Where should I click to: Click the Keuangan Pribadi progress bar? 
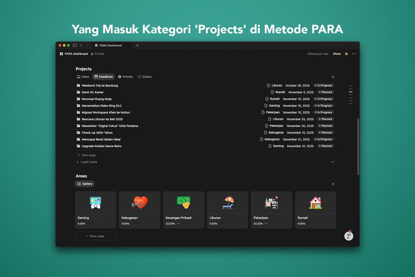click(x=178, y=224)
